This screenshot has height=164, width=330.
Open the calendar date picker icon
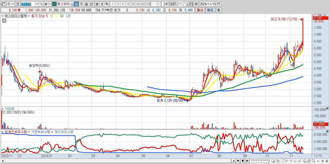[x=219, y=4]
